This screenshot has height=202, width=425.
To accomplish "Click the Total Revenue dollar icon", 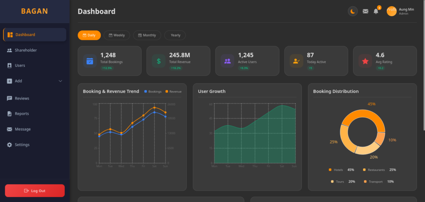I will (x=159, y=61).
